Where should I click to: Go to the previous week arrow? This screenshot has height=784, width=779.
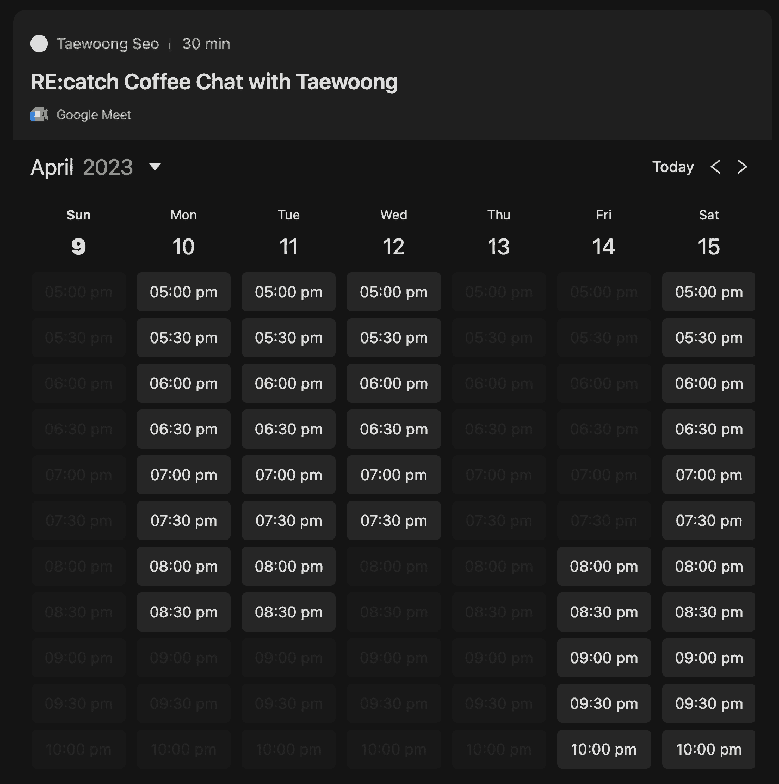point(715,167)
